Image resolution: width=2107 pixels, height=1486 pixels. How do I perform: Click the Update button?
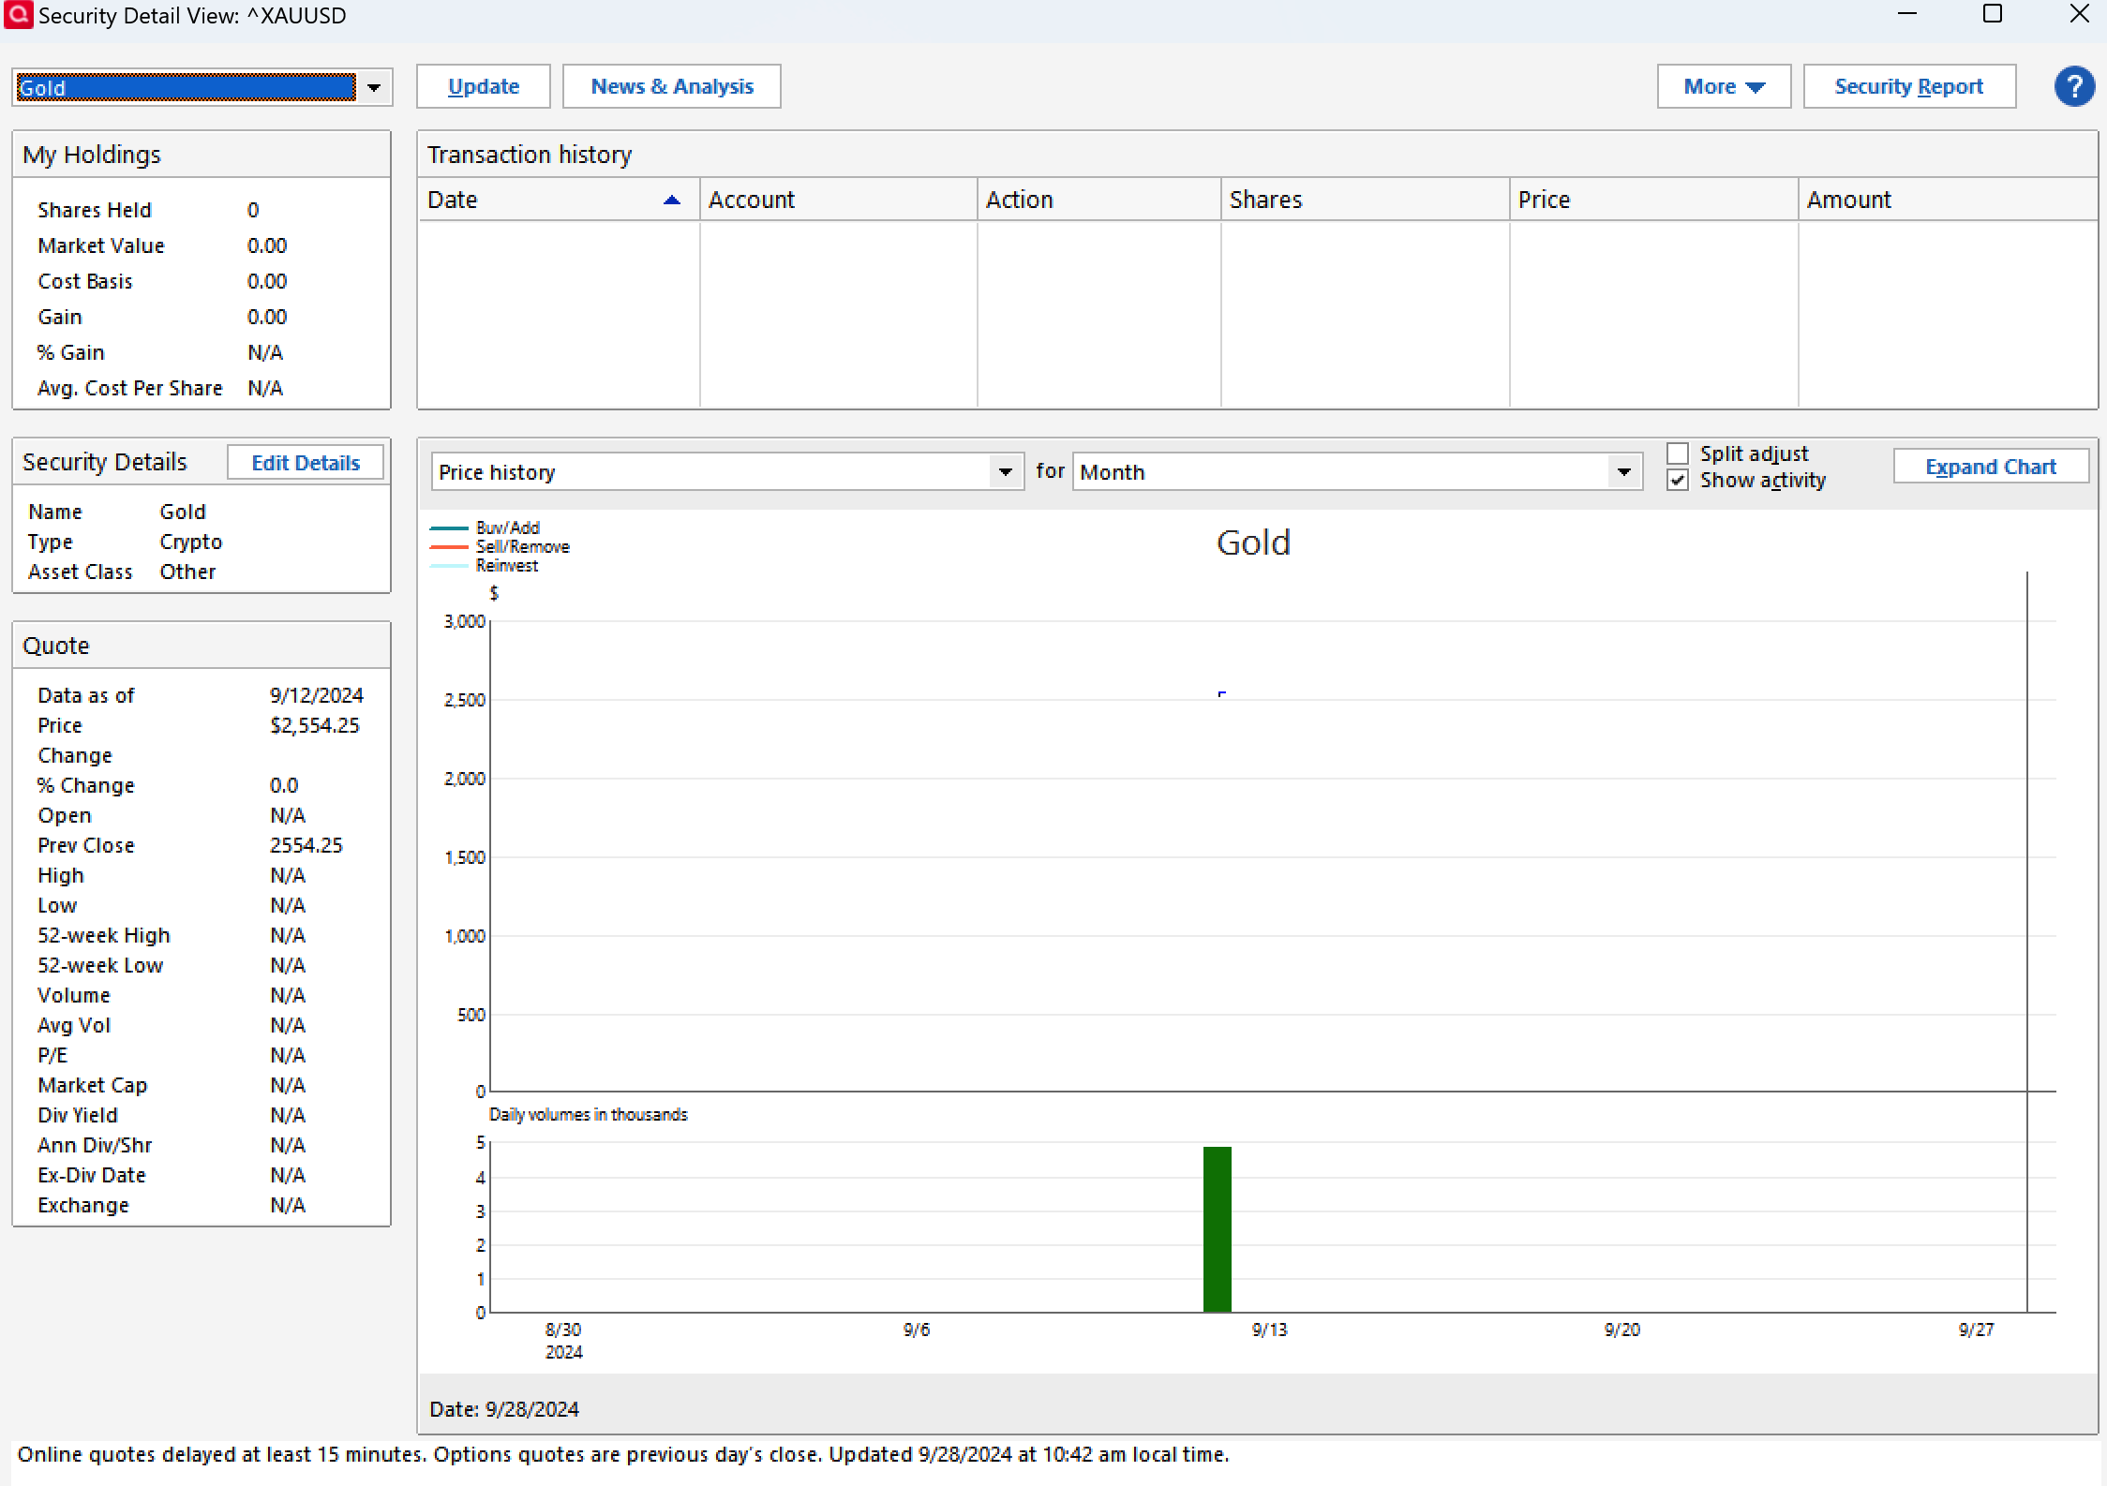click(x=483, y=87)
